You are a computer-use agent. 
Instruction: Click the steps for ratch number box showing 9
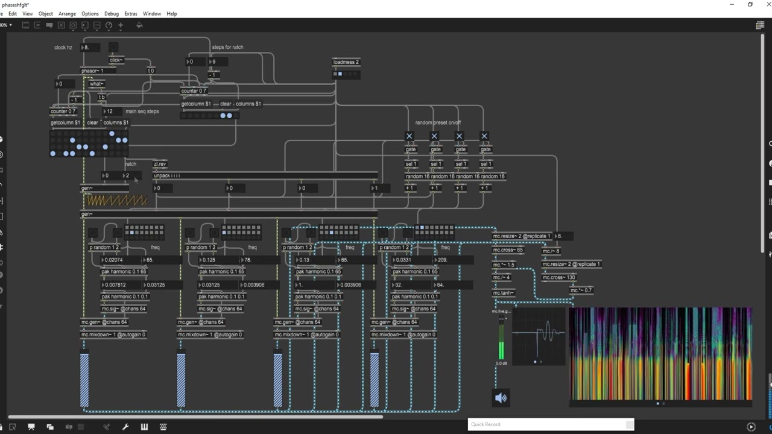click(x=218, y=61)
